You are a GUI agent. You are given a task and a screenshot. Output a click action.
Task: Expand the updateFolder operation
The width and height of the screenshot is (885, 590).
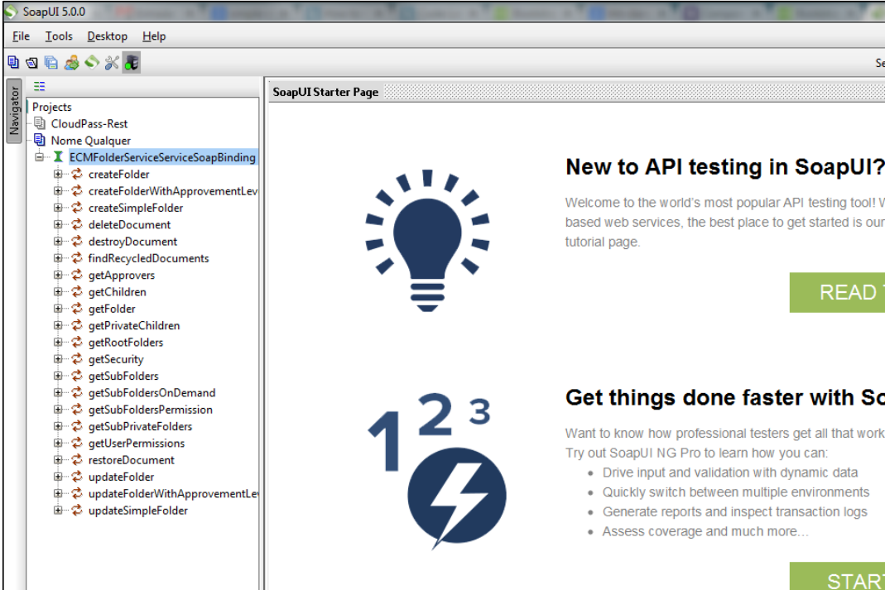click(58, 477)
